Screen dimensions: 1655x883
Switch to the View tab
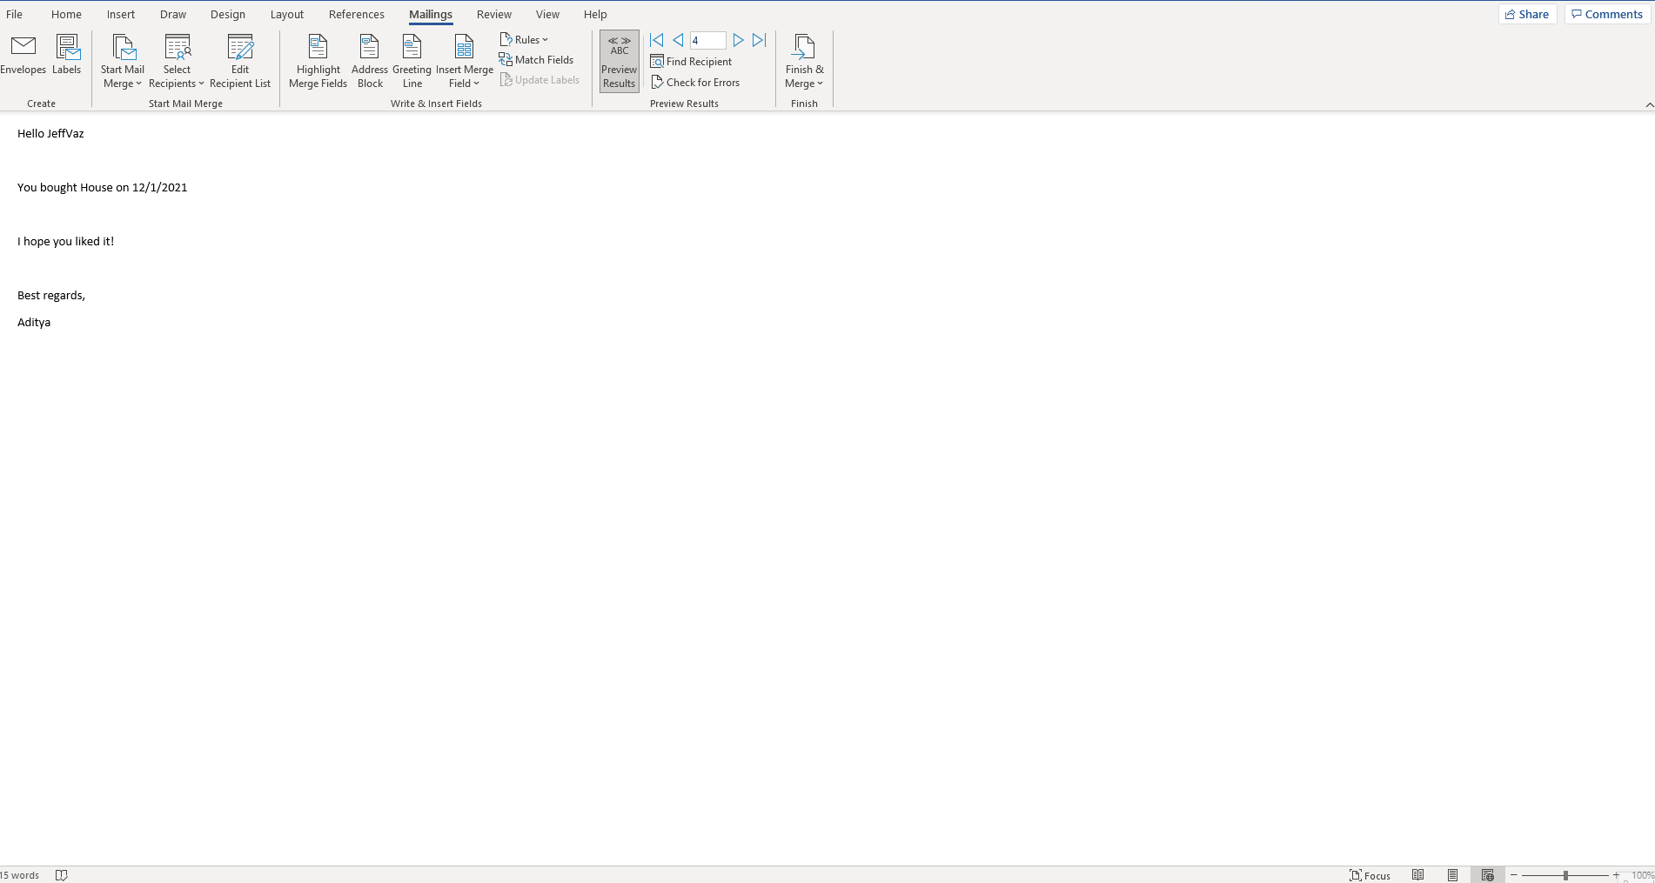547,14
